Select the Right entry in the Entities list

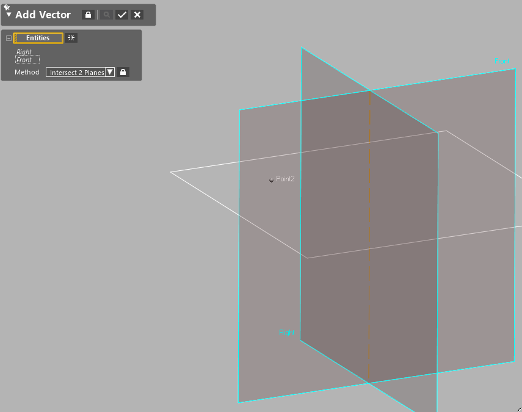25,52
